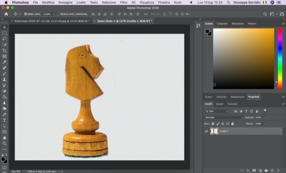Screen dimensions: 286x173
Task: Open the workspace switcher dropdown
Action: coord(273,14)
